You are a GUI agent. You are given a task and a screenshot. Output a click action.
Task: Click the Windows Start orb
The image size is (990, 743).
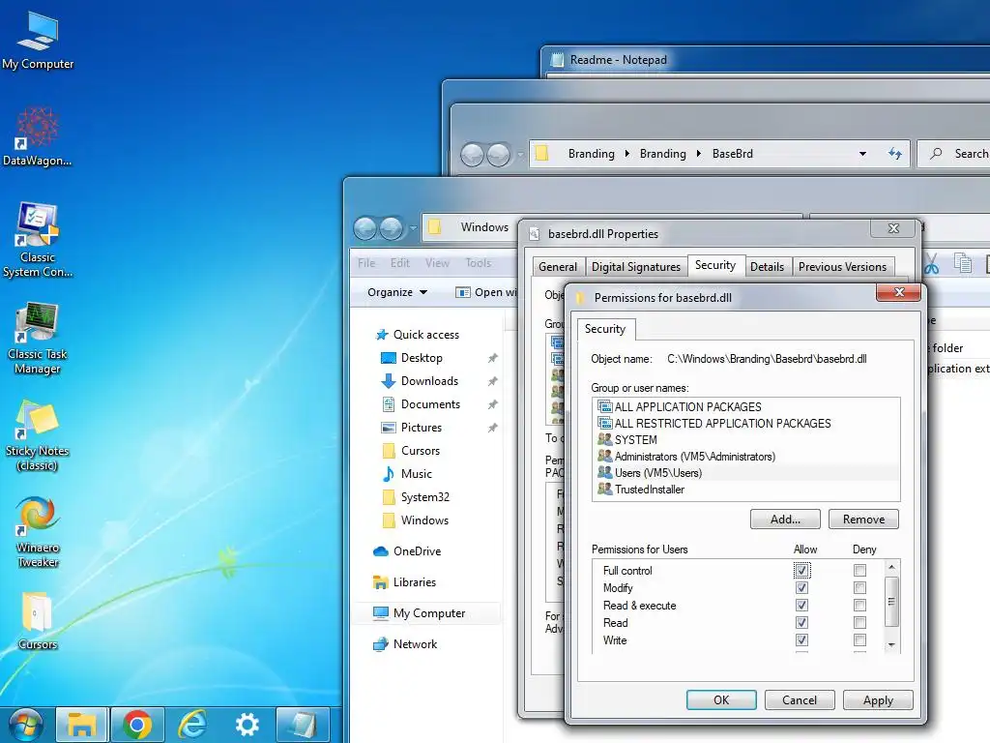(x=25, y=724)
